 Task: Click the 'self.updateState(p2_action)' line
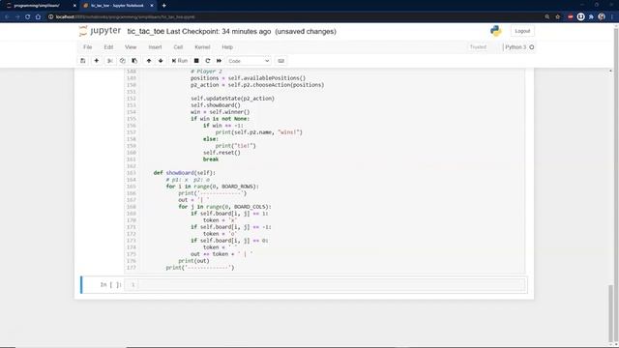[232, 99]
